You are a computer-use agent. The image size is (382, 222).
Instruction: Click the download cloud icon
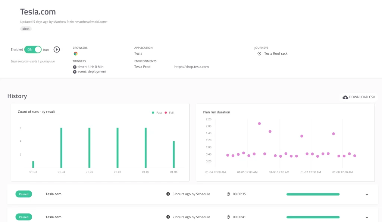(x=345, y=97)
